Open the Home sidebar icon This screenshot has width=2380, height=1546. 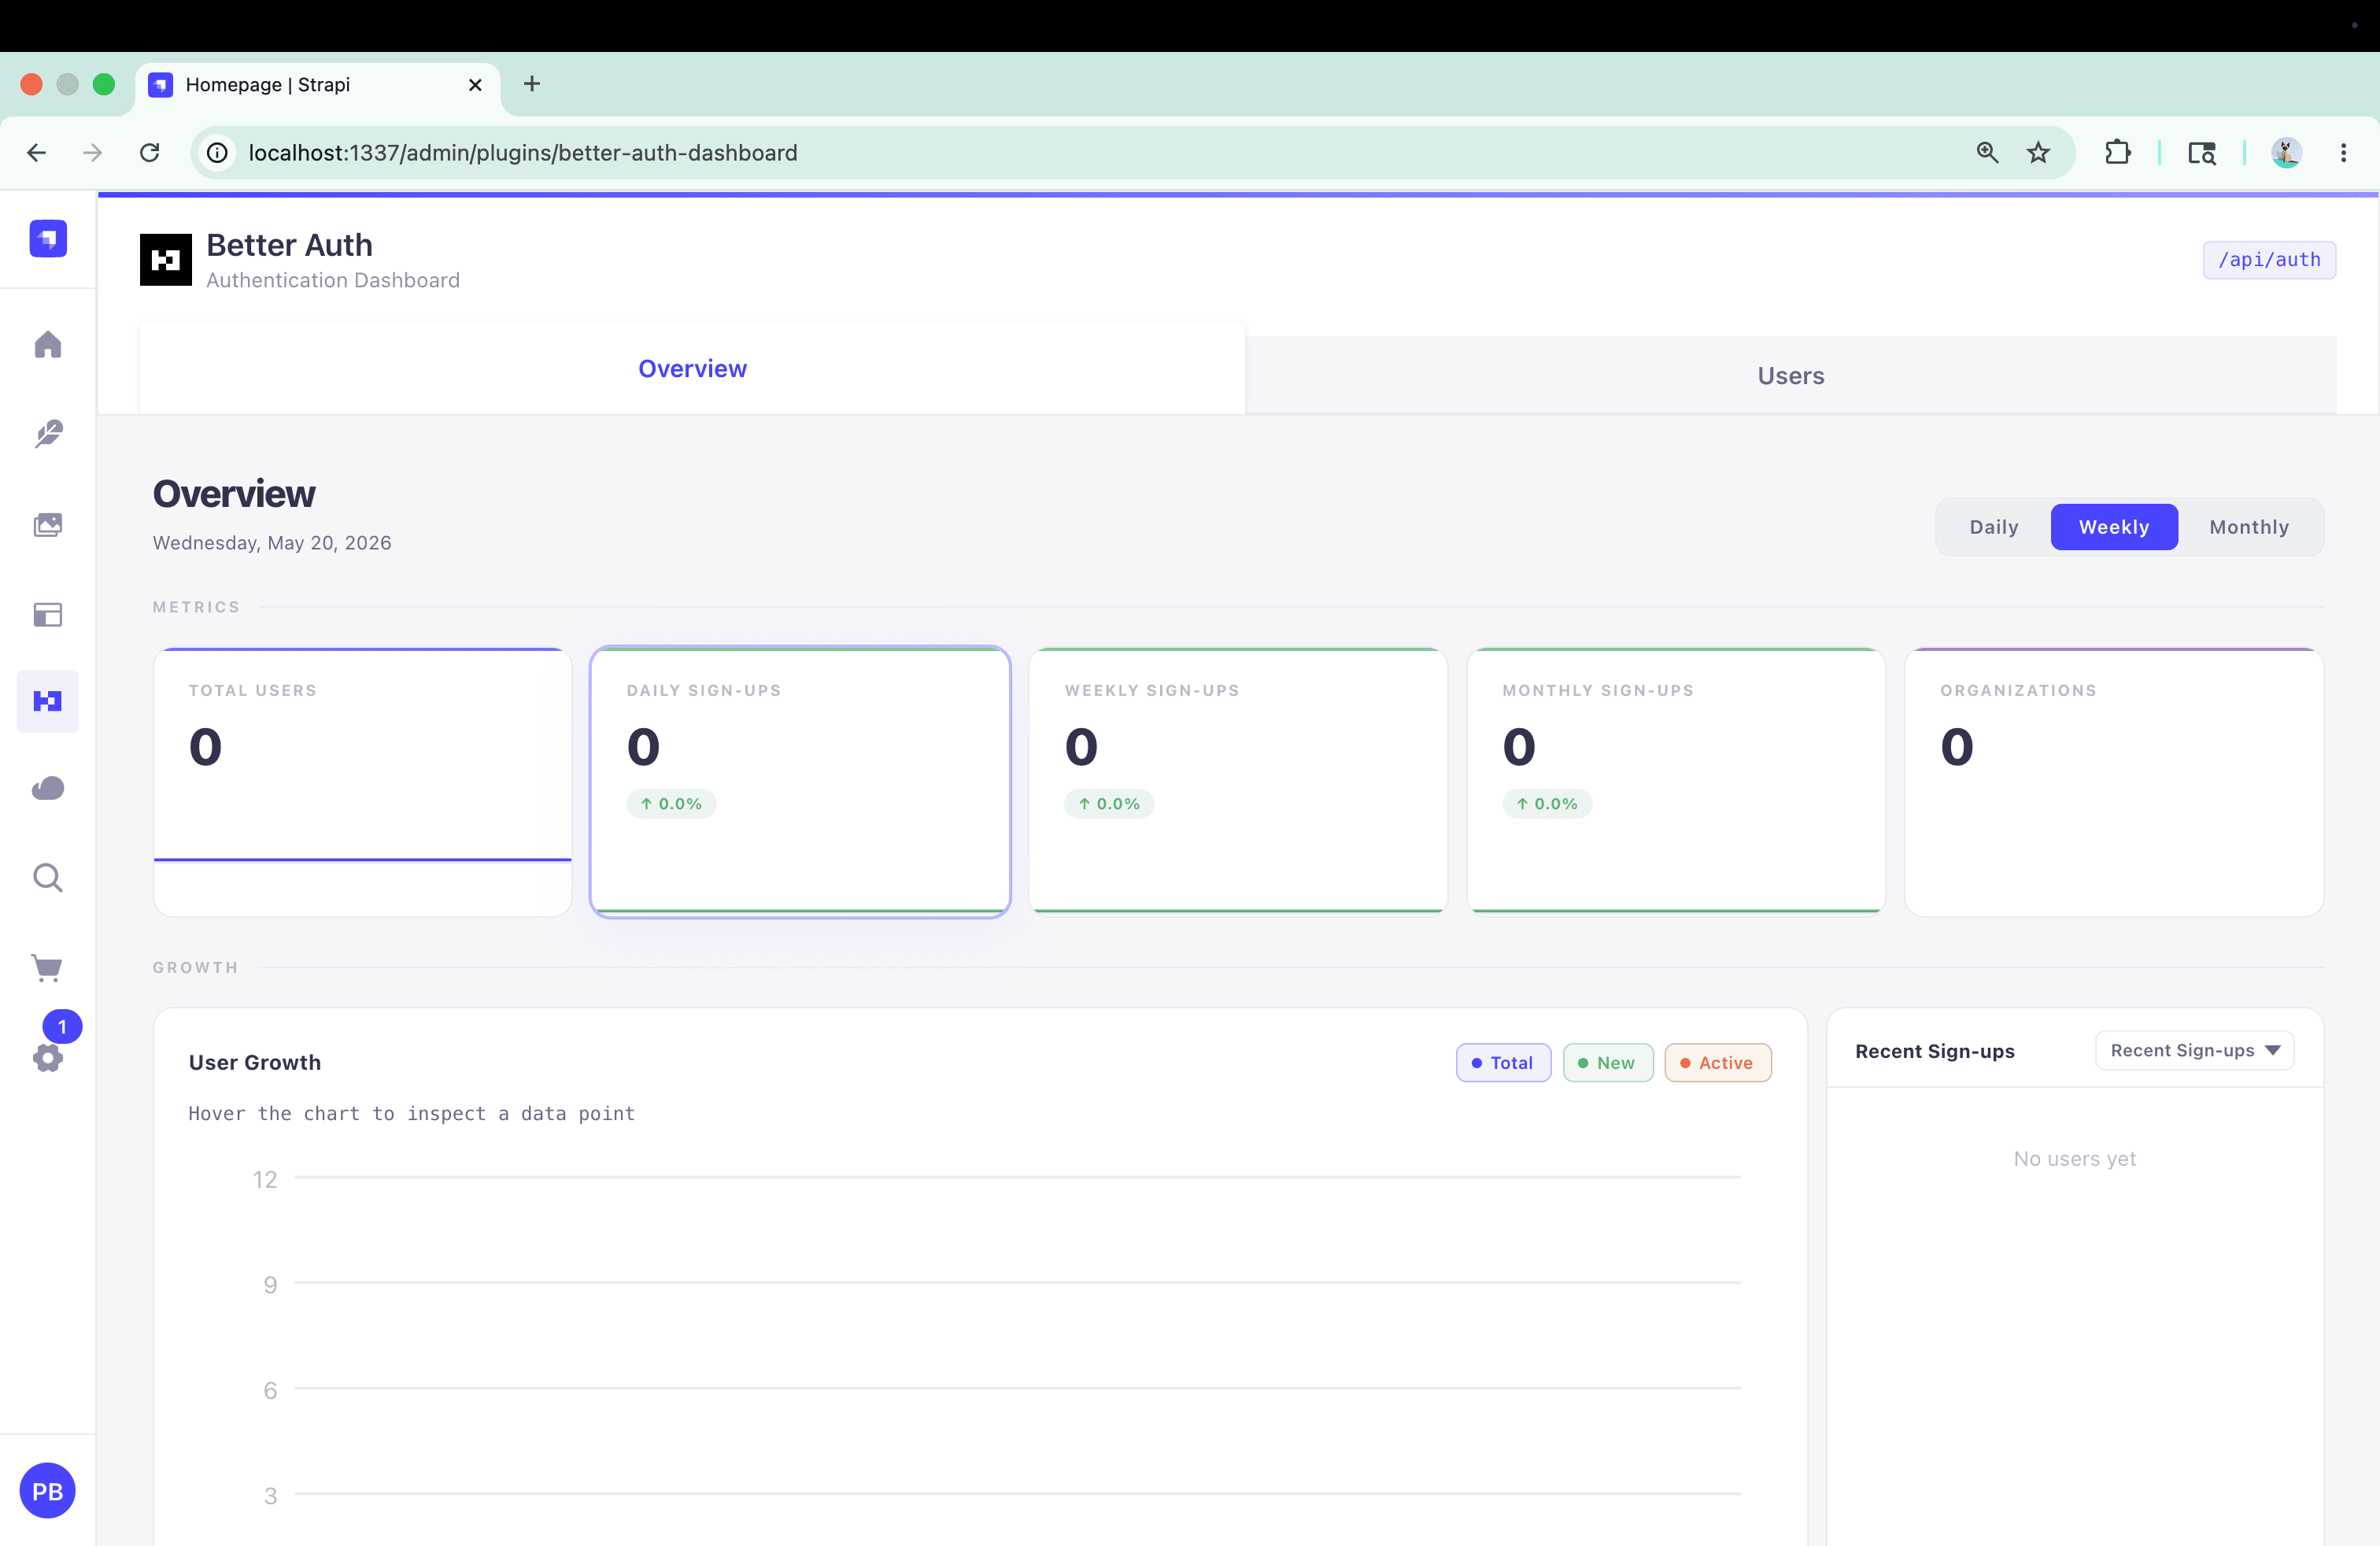click(x=48, y=345)
